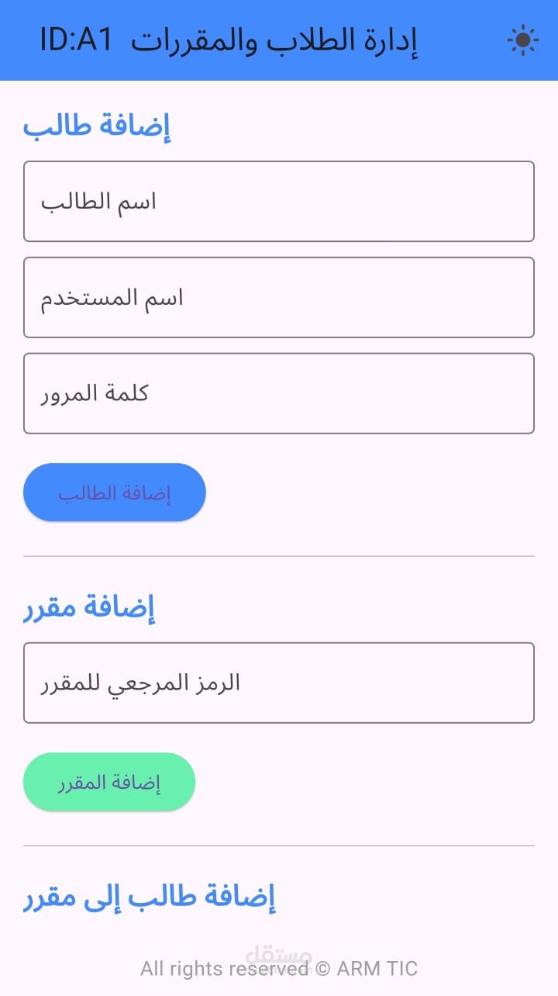Click blank area right of the 'إضافة المقرر' button
Screen dimensions: 558x996
coord(364,782)
